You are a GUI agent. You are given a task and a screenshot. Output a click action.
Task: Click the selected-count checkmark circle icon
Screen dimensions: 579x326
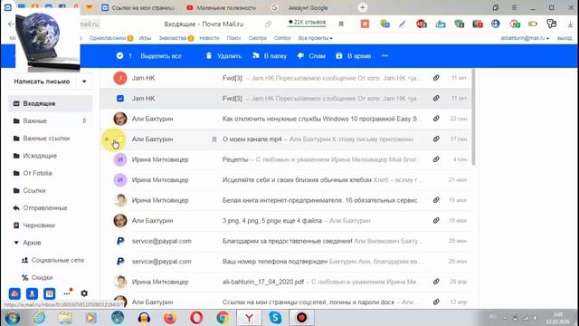pos(119,56)
